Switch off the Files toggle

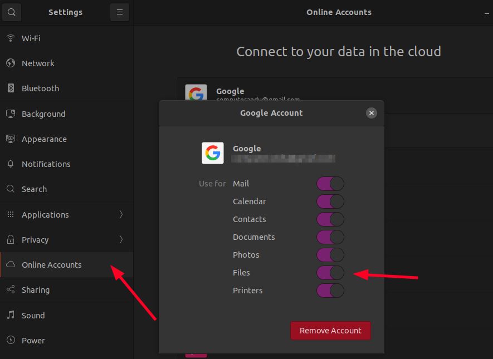[x=330, y=273]
